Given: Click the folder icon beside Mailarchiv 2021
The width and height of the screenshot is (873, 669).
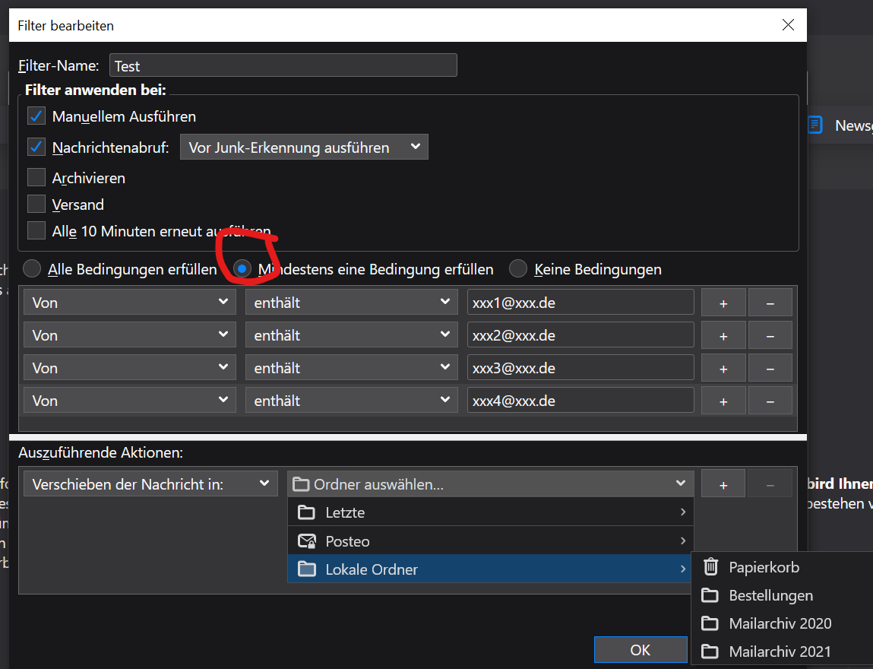Looking at the screenshot, I should click(x=710, y=652).
